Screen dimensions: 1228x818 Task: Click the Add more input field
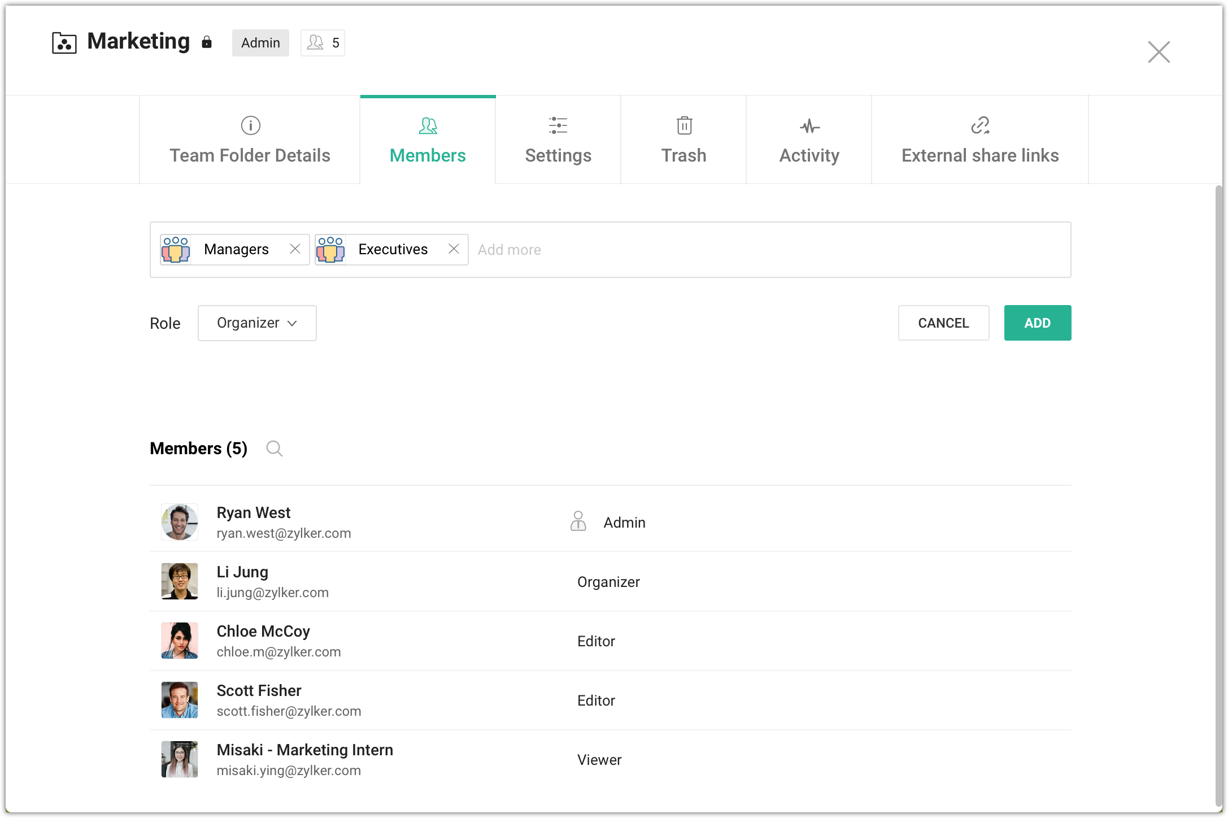768,250
